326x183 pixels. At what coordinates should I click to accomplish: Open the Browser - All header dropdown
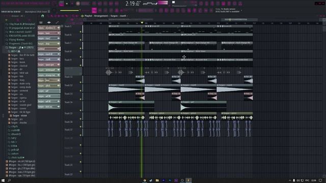(x=18, y=16)
